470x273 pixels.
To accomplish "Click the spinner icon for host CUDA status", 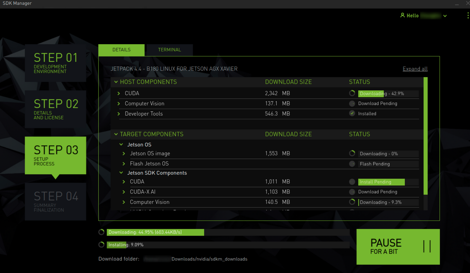I will (x=352, y=93).
